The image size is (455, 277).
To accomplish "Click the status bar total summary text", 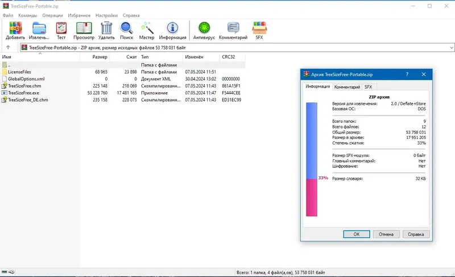I will point(280,272).
